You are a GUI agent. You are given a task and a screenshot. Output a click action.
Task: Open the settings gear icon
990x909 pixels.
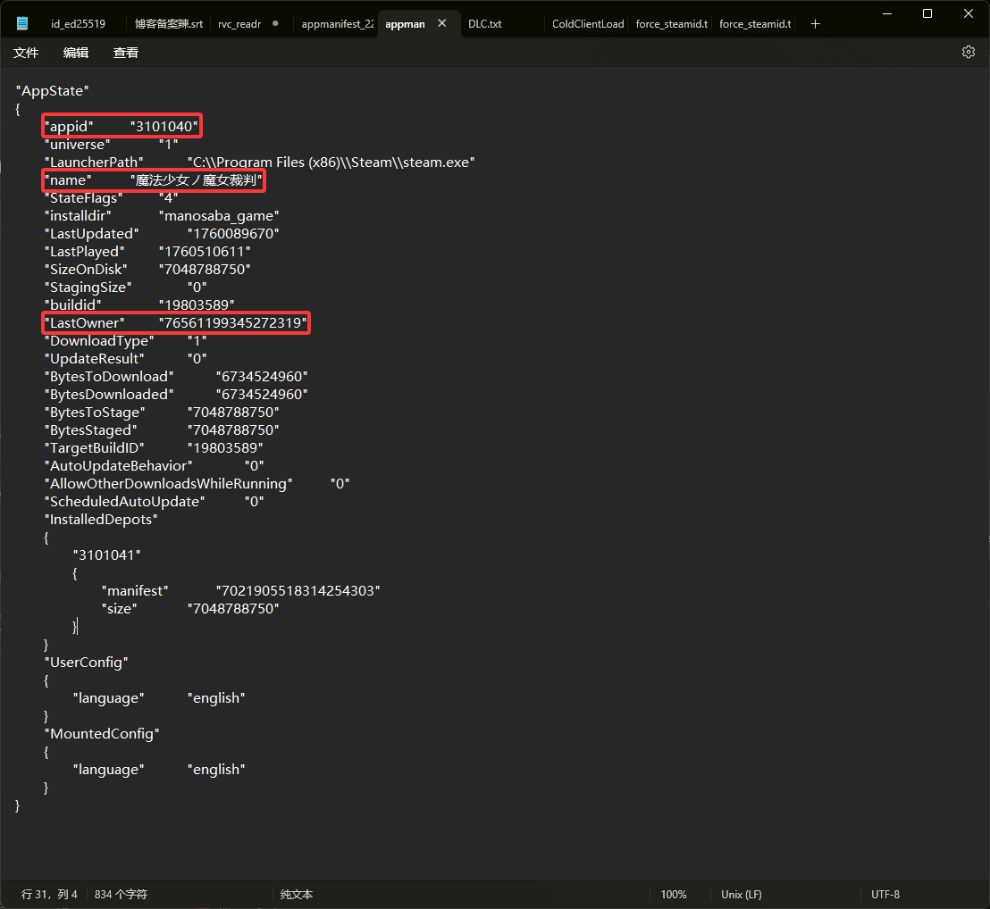coord(968,52)
